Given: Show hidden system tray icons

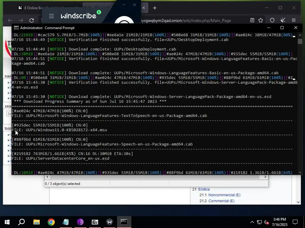Looking at the screenshot, I should coord(252,222).
